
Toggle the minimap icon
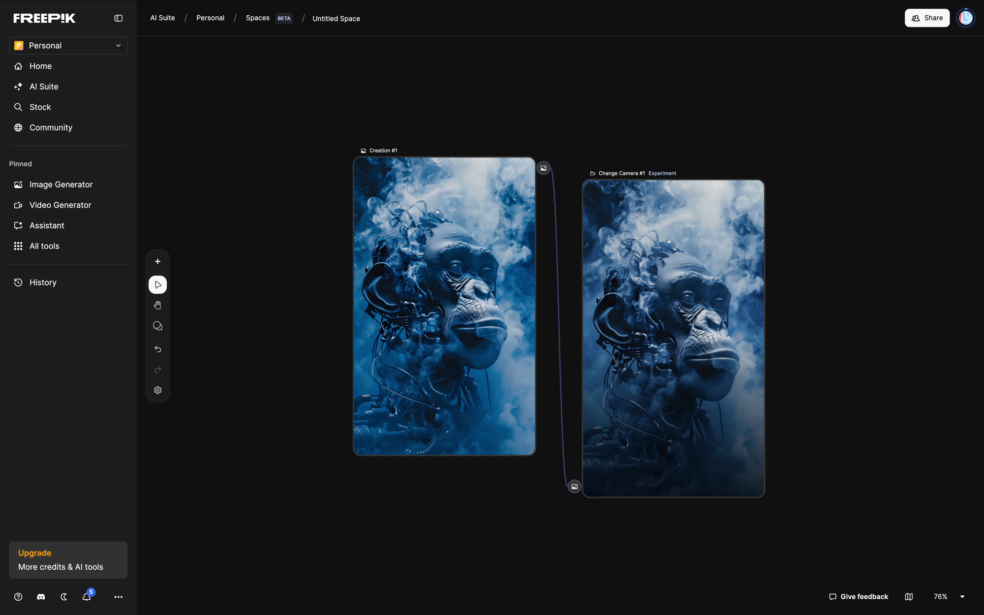(x=909, y=597)
